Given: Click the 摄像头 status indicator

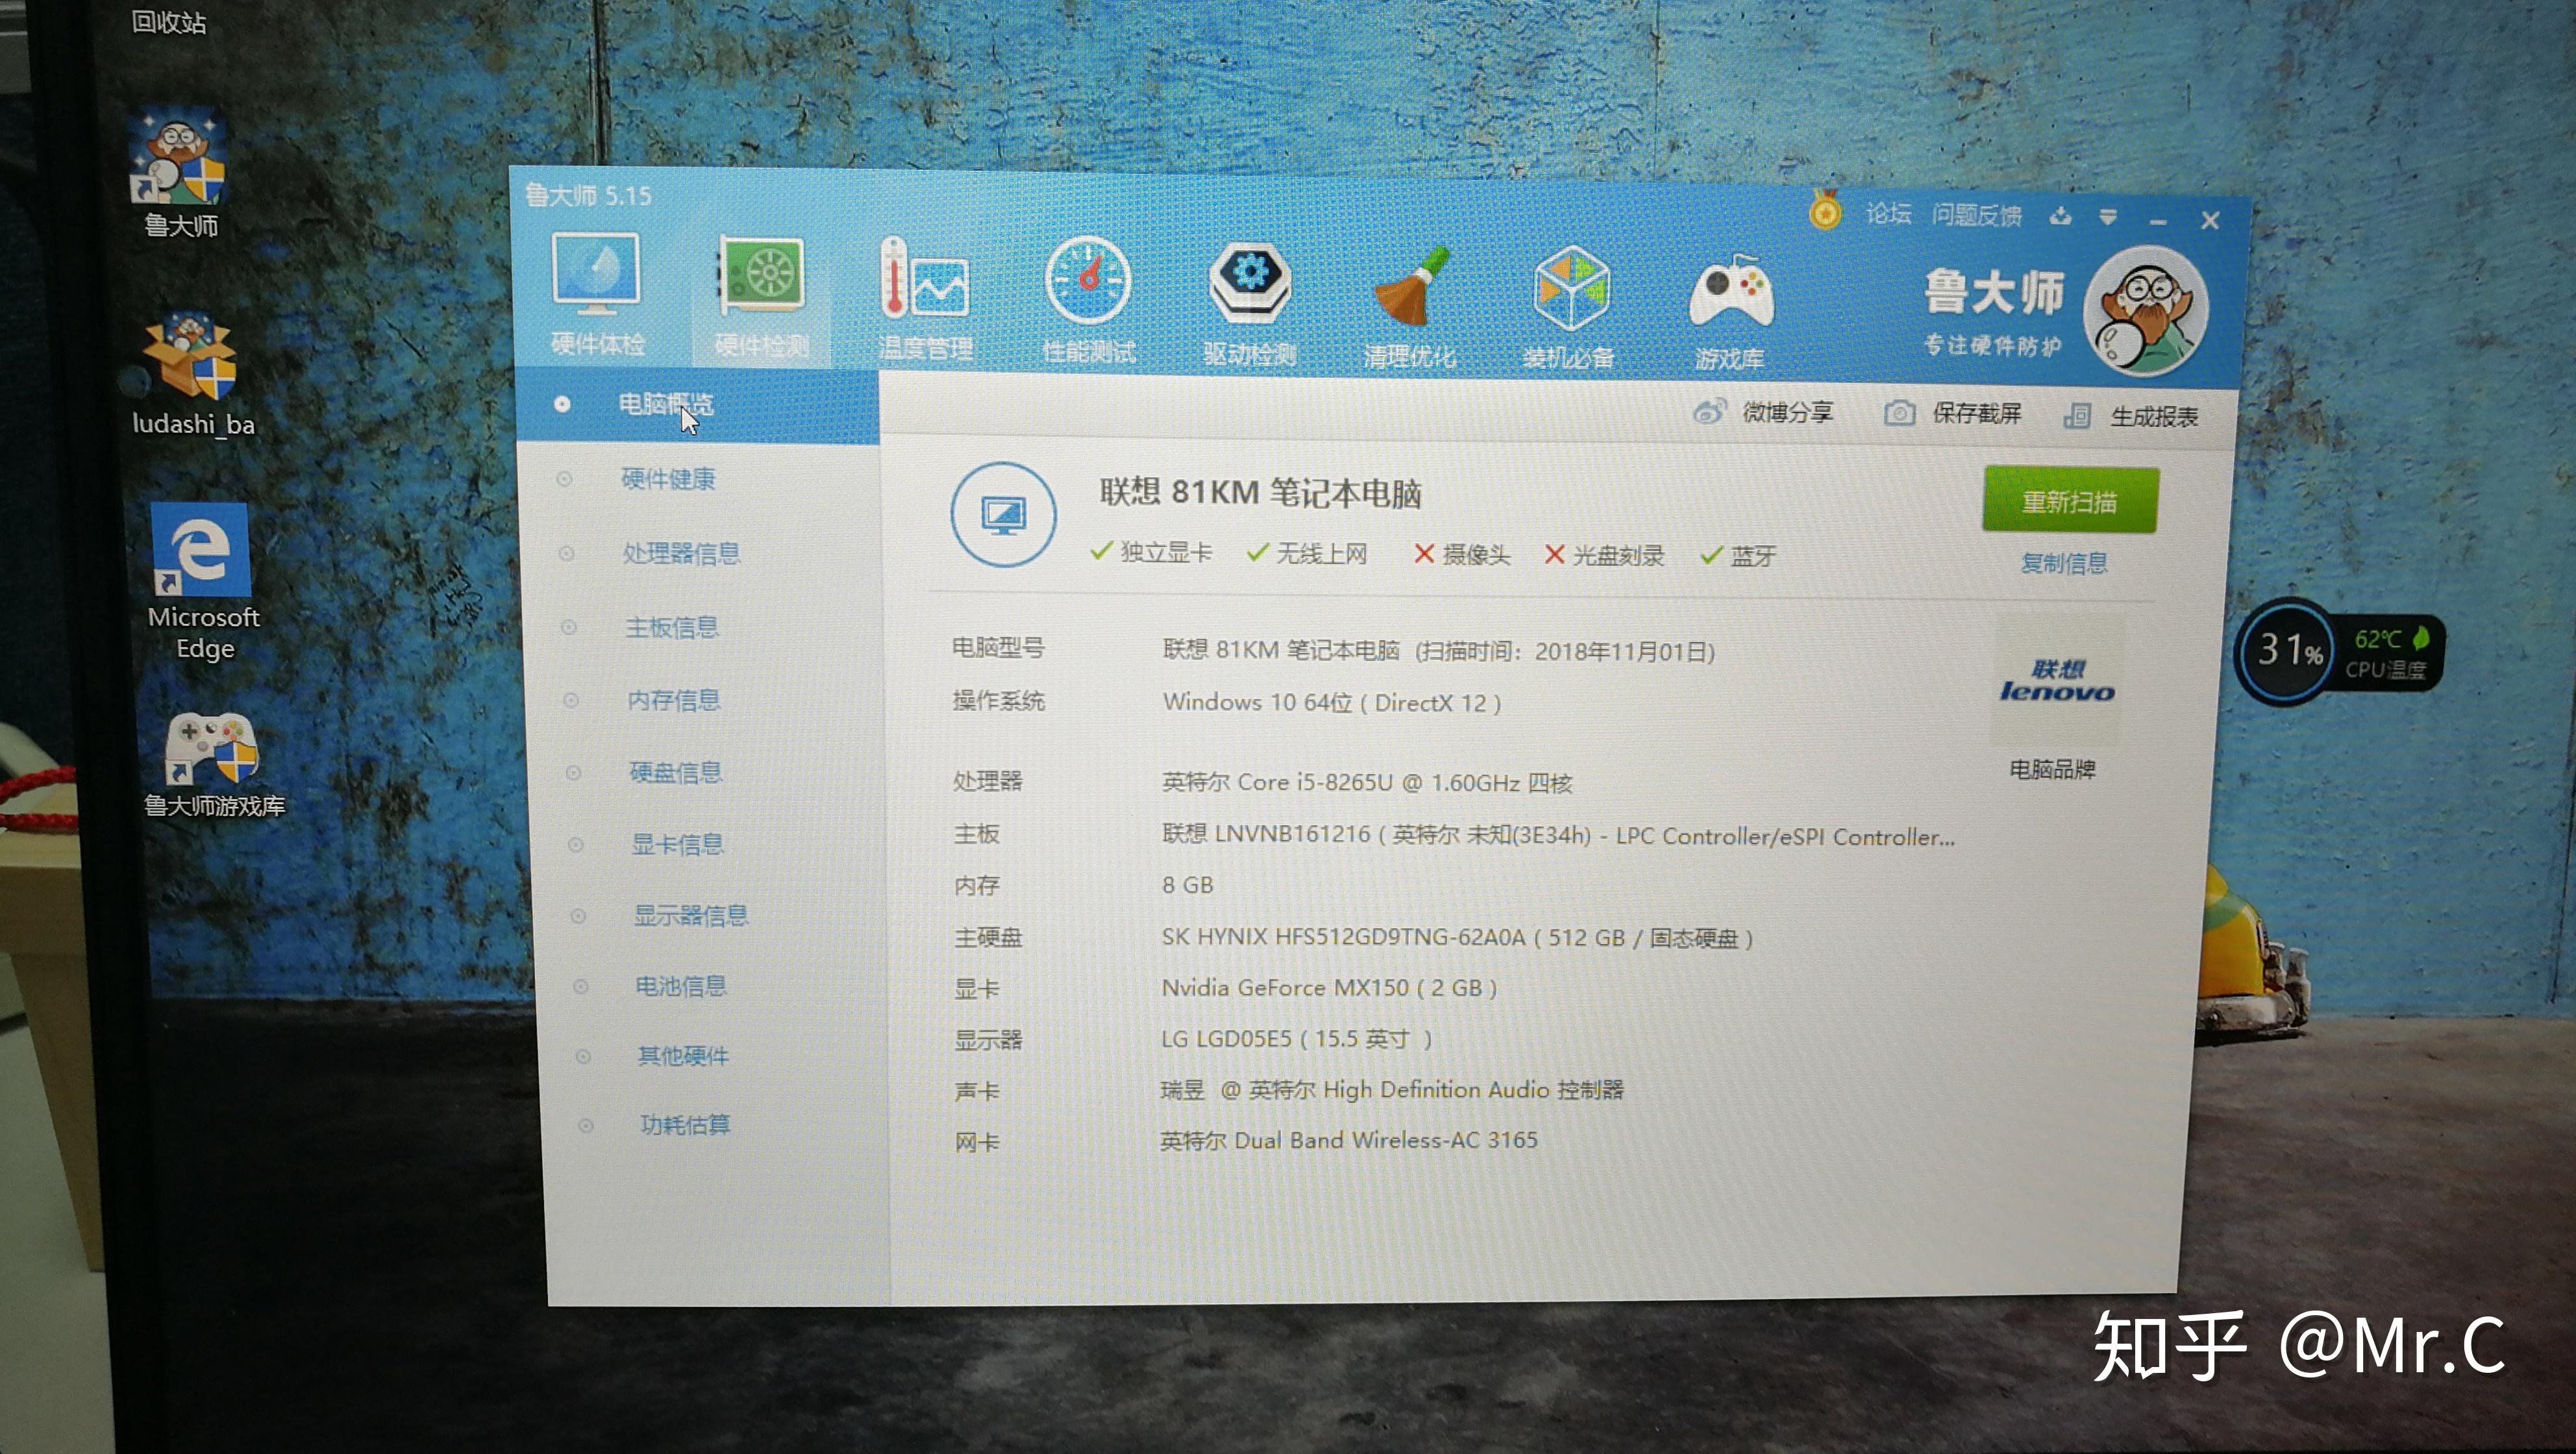Looking at the screenshot, I should [1462, 555].
